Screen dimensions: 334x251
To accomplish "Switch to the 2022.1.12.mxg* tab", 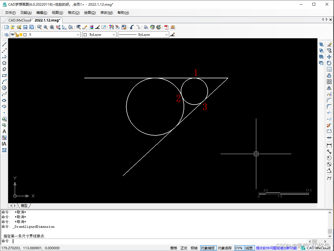I will click(x=47, y=20).
